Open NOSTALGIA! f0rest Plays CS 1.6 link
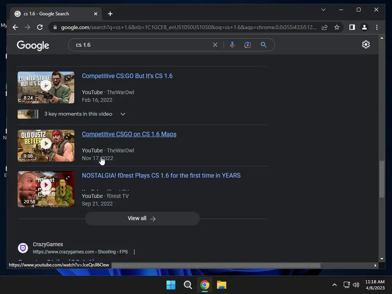The width and height of the screenshot is (392, 294). [161, 175]
